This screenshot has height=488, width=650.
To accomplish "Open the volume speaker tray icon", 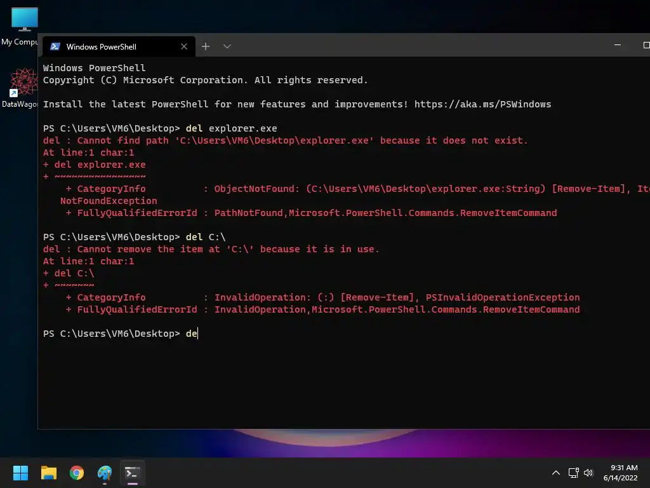I will coord(588,473).
